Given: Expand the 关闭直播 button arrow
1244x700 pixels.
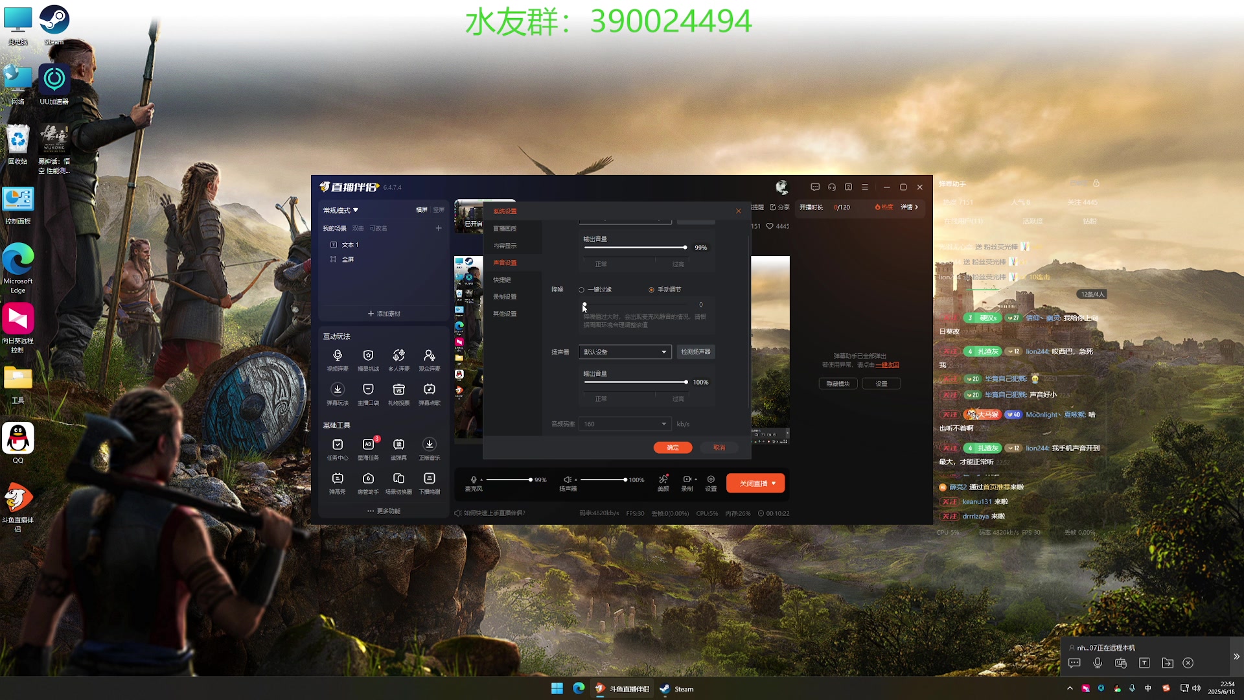Looking at the screenshot, I should 774,484.
